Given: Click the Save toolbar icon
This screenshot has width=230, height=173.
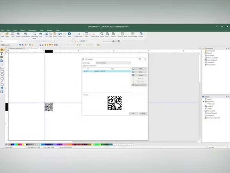Looking at the screenshot, I should click(x=13, y=34).
